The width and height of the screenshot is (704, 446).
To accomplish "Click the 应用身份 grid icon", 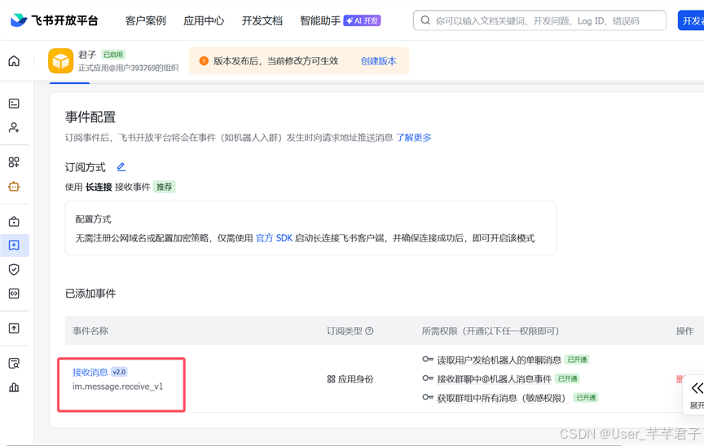I will (332, 379).
